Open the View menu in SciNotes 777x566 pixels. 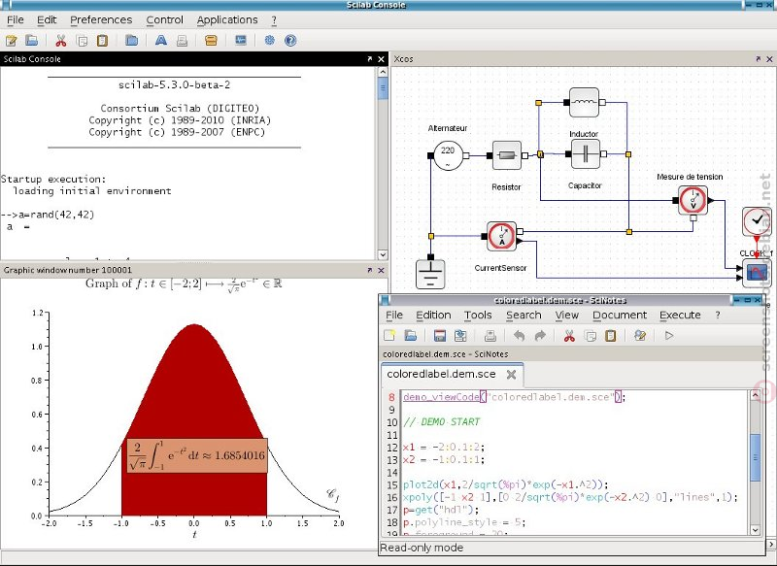click(567, 315)
